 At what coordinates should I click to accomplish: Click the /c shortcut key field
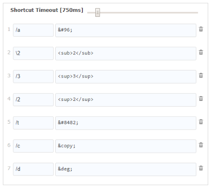click(x=33, y=146)
